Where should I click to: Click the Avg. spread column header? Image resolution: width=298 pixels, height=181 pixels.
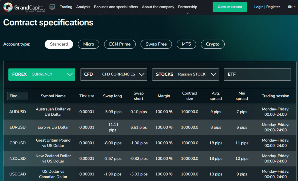(216, 96)
